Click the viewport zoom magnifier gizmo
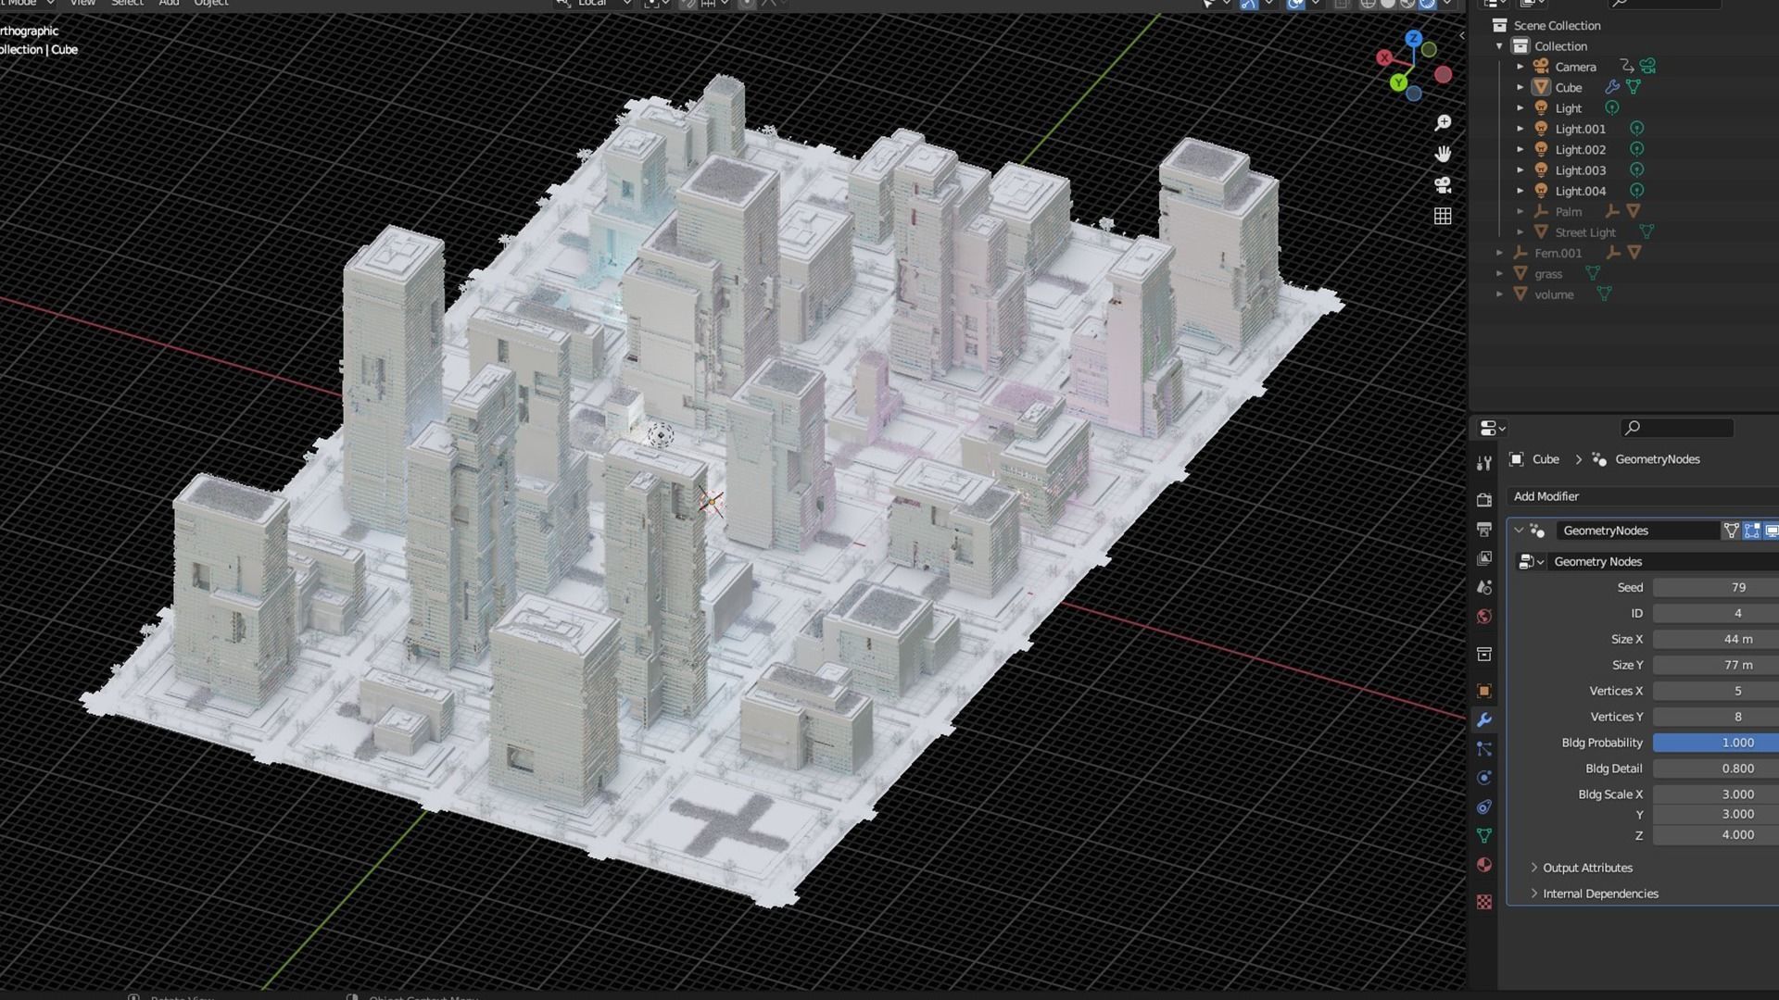 (x=1443, y=122)
